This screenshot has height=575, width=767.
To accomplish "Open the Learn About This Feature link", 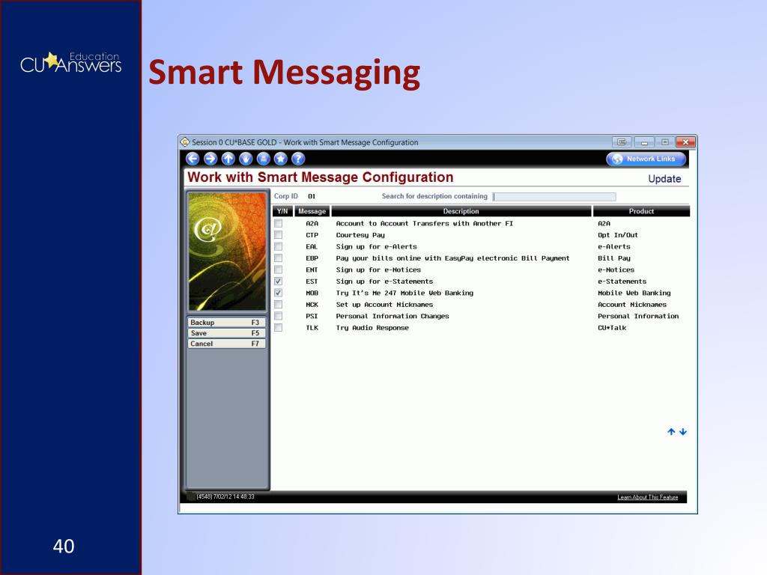I will point(648,497).
